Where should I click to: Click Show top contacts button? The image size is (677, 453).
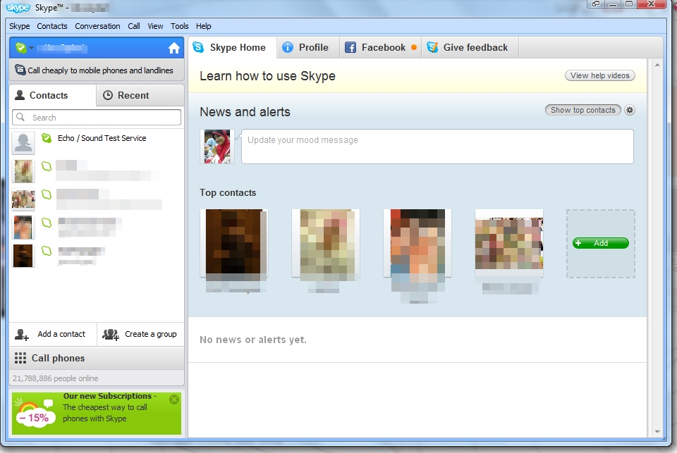[583, 110]
